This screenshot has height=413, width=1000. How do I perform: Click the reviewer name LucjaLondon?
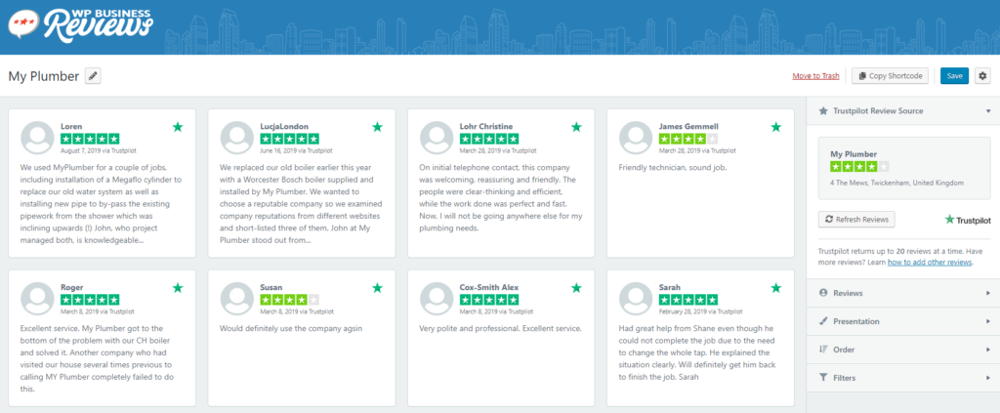(x=284, y=126)
